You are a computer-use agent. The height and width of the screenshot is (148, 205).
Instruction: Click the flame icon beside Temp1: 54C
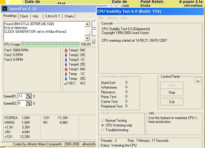pos(66,50)
